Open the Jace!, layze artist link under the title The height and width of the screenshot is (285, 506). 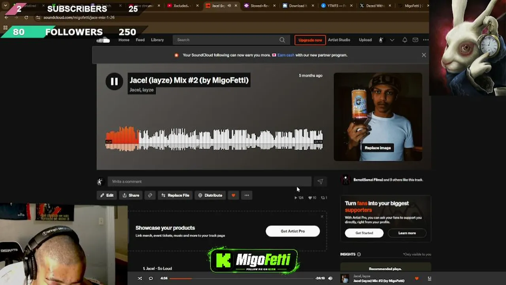142,90
